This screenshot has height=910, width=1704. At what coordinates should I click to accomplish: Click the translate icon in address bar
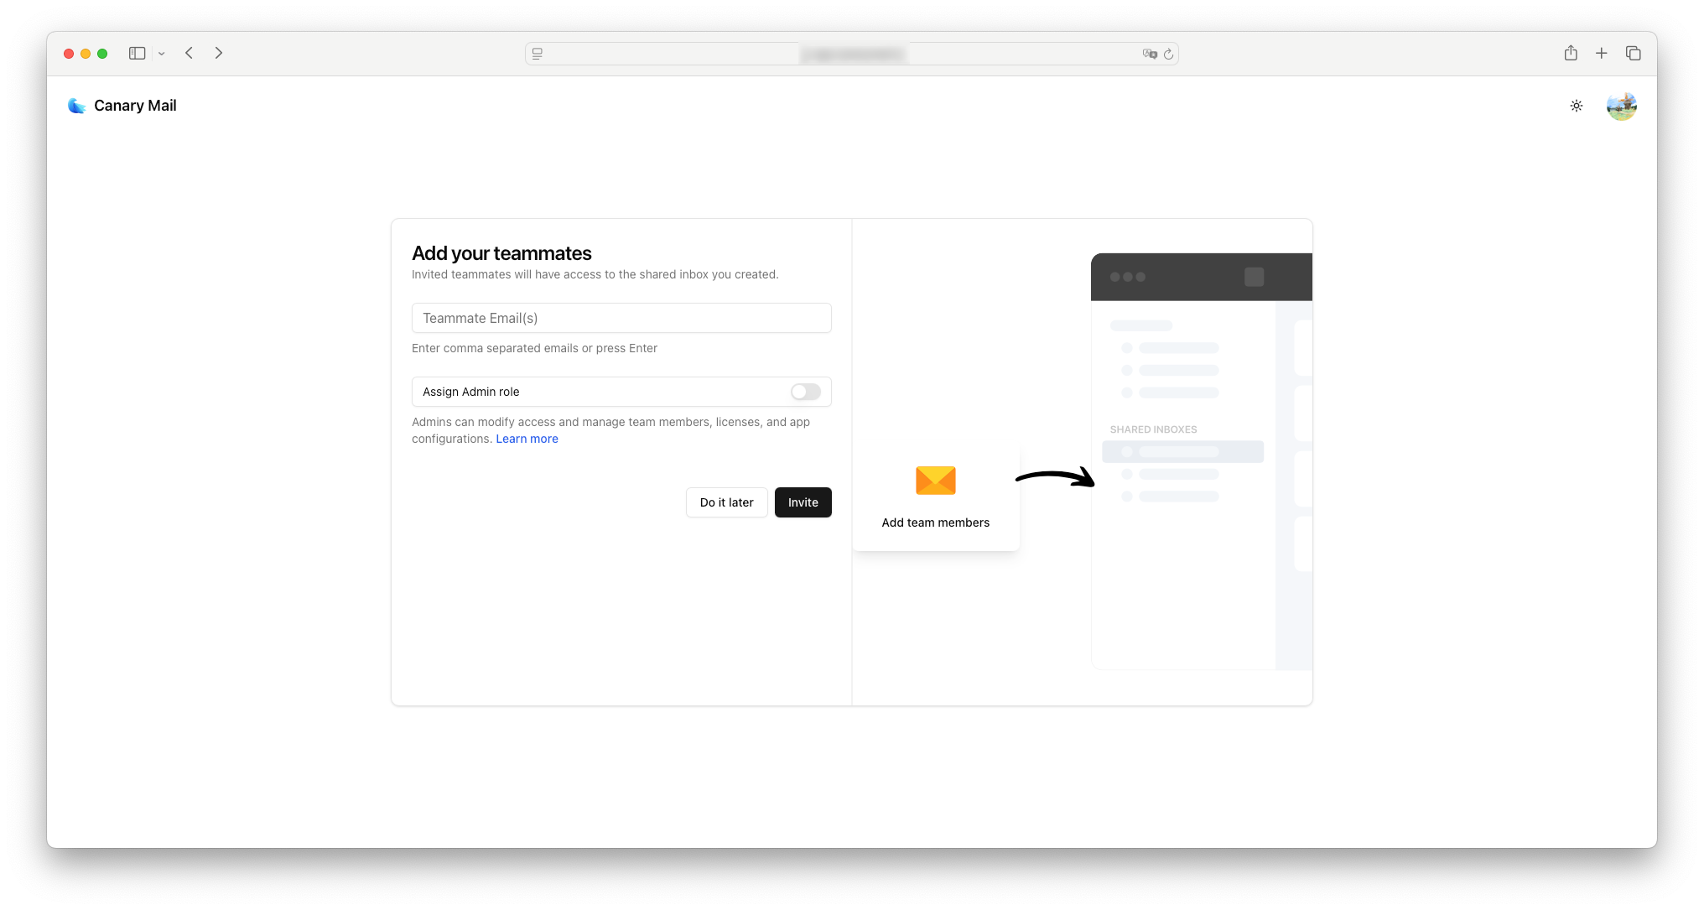click(1150, 54)
